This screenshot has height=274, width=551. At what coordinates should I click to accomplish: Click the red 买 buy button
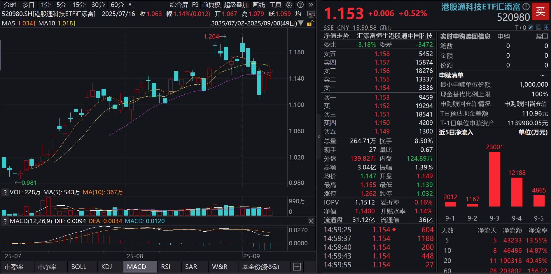click(540, 12)
